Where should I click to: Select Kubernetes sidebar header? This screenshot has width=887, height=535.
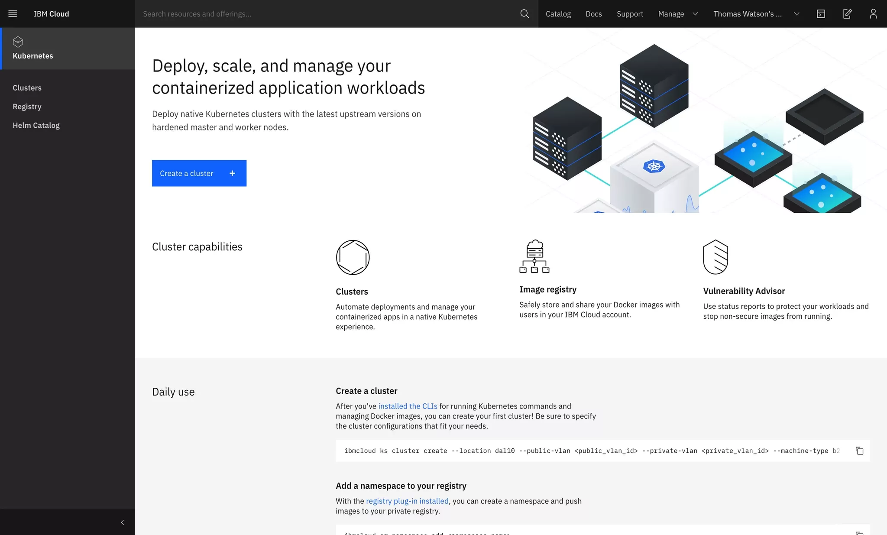point(68,49)
